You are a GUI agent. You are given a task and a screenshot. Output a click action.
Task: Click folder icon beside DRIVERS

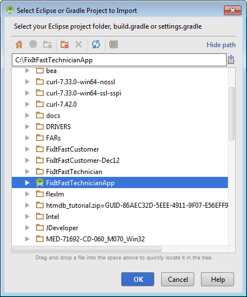tap(40, 126)
